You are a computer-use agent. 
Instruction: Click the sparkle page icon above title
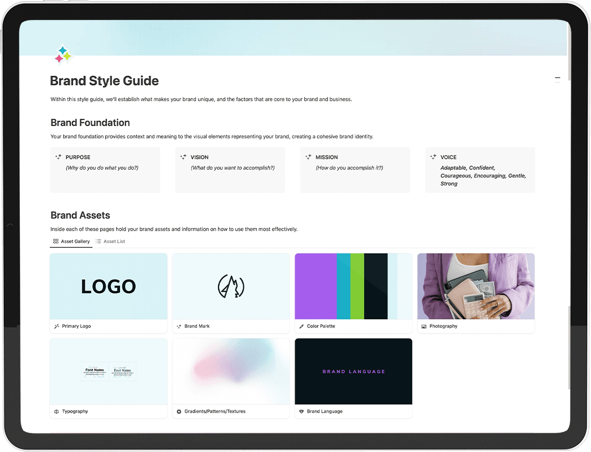click(x=63, y=55)
